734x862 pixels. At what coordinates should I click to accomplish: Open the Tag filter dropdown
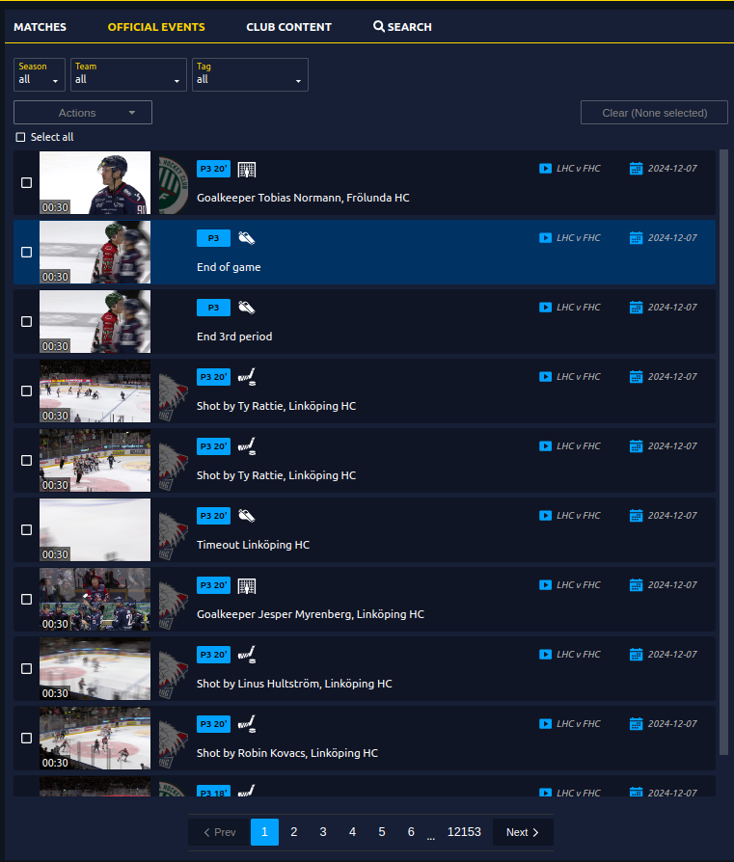[x=250, y=74]
